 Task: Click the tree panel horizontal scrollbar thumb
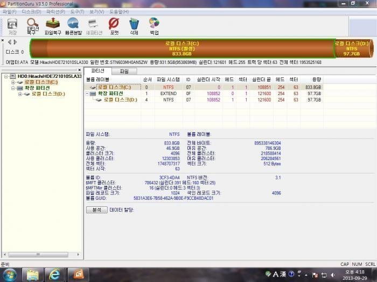coord(38,255)
